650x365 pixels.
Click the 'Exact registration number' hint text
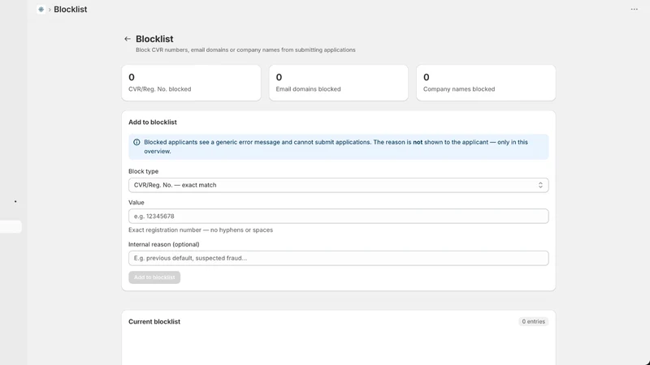201,230
